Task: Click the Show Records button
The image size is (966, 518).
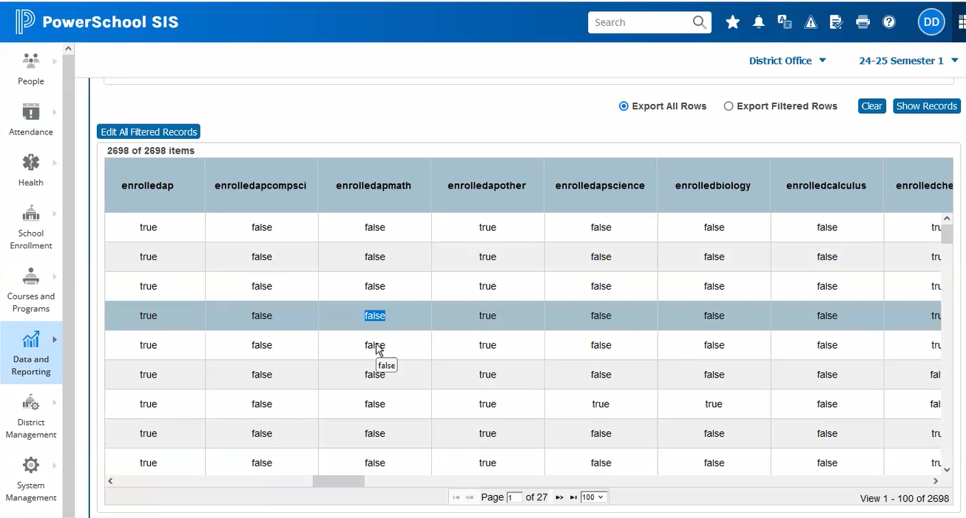Action: (x=926, y=106)
